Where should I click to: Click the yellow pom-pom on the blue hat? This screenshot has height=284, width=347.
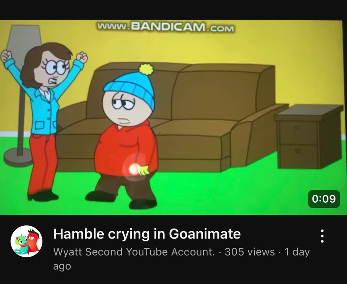coord(146,69)
